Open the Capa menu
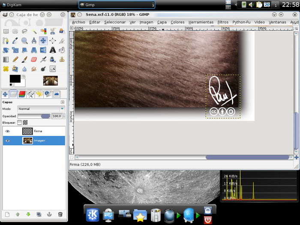Image resolution: width=300 pixels, height=225 pixels. [162, 22]
